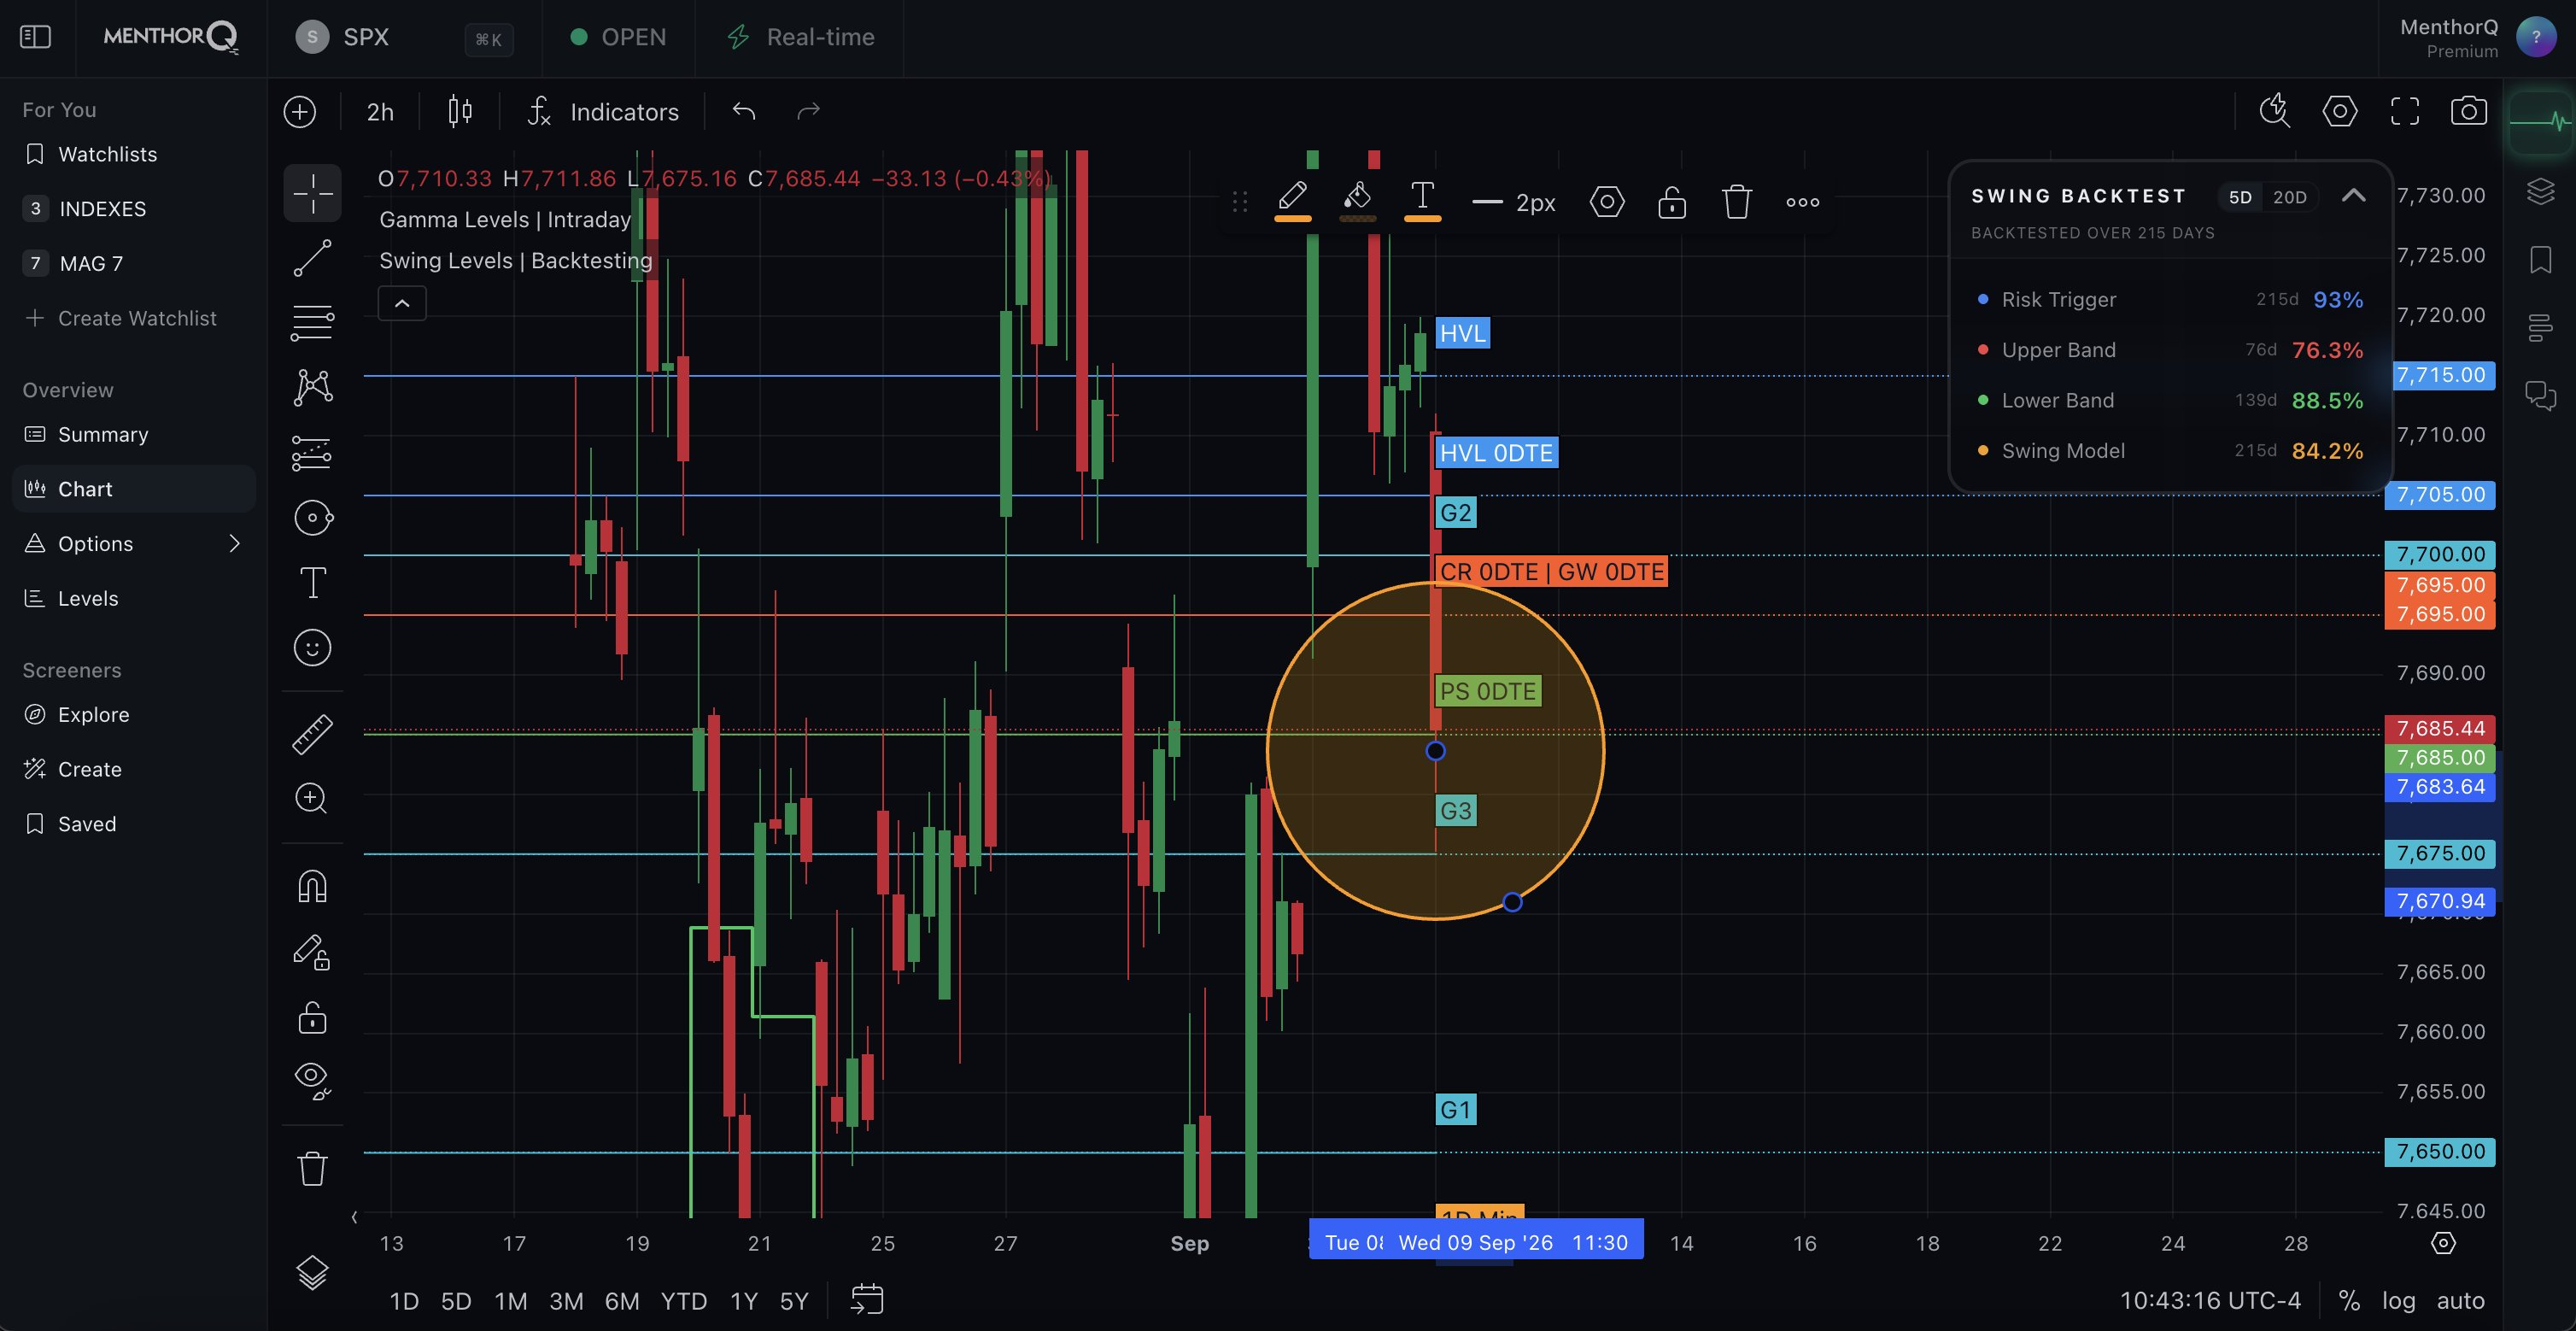Expand the Options sidebar submenu
The image size is (2576, 1331).
click(x=235, y=544)
